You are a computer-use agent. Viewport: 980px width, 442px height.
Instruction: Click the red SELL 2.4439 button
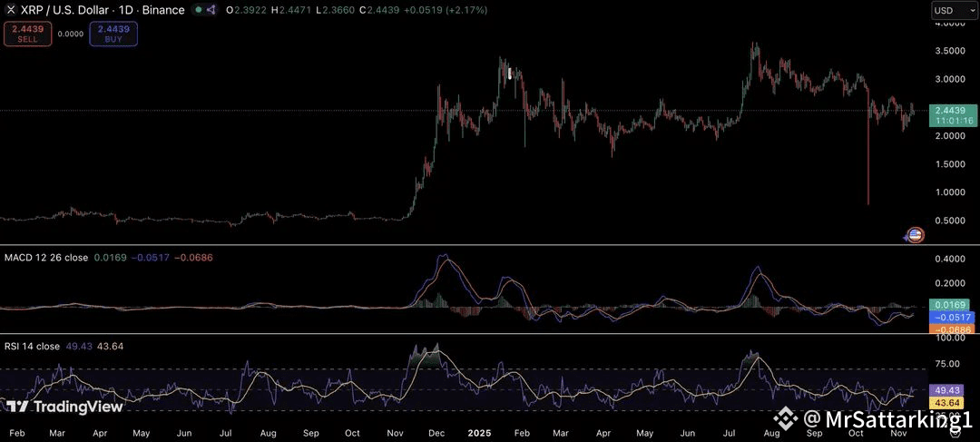point(27,34)
